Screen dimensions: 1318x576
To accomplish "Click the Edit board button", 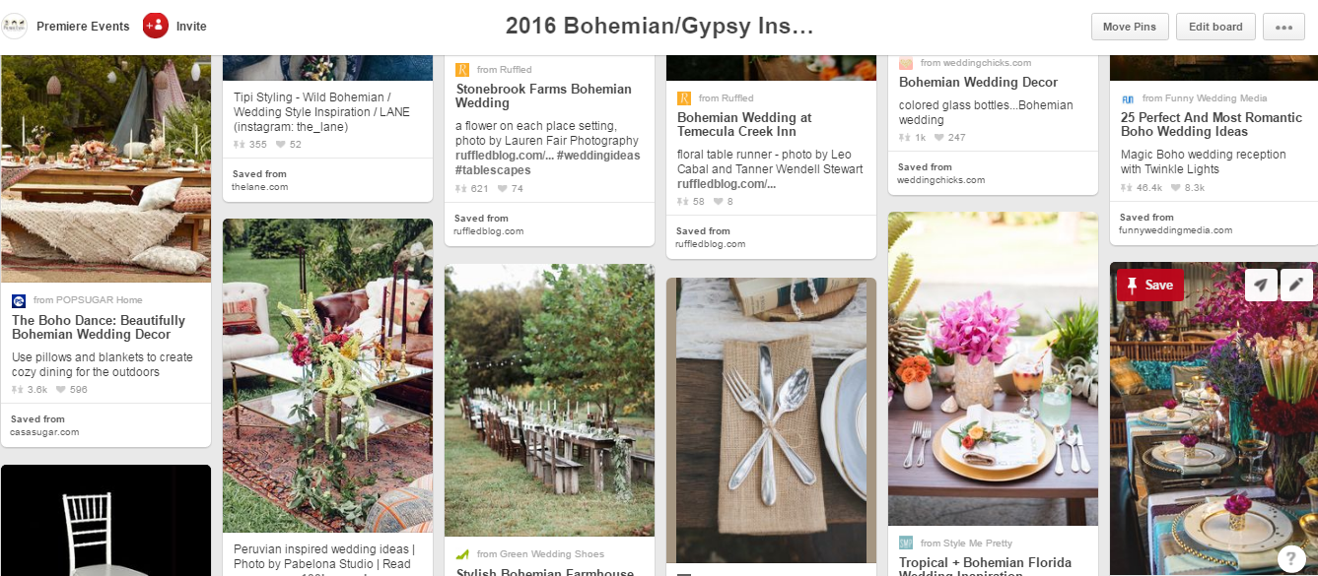I will [x=1215, y=27].
